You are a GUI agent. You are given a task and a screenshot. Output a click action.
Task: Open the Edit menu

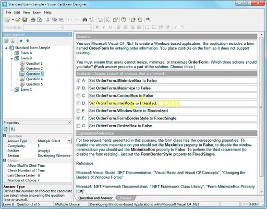click(17, 13)
